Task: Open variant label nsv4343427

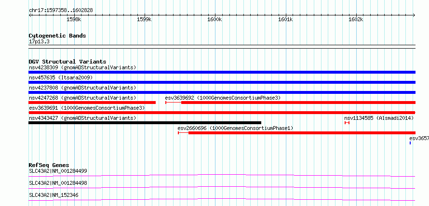Action: (82, 118)
